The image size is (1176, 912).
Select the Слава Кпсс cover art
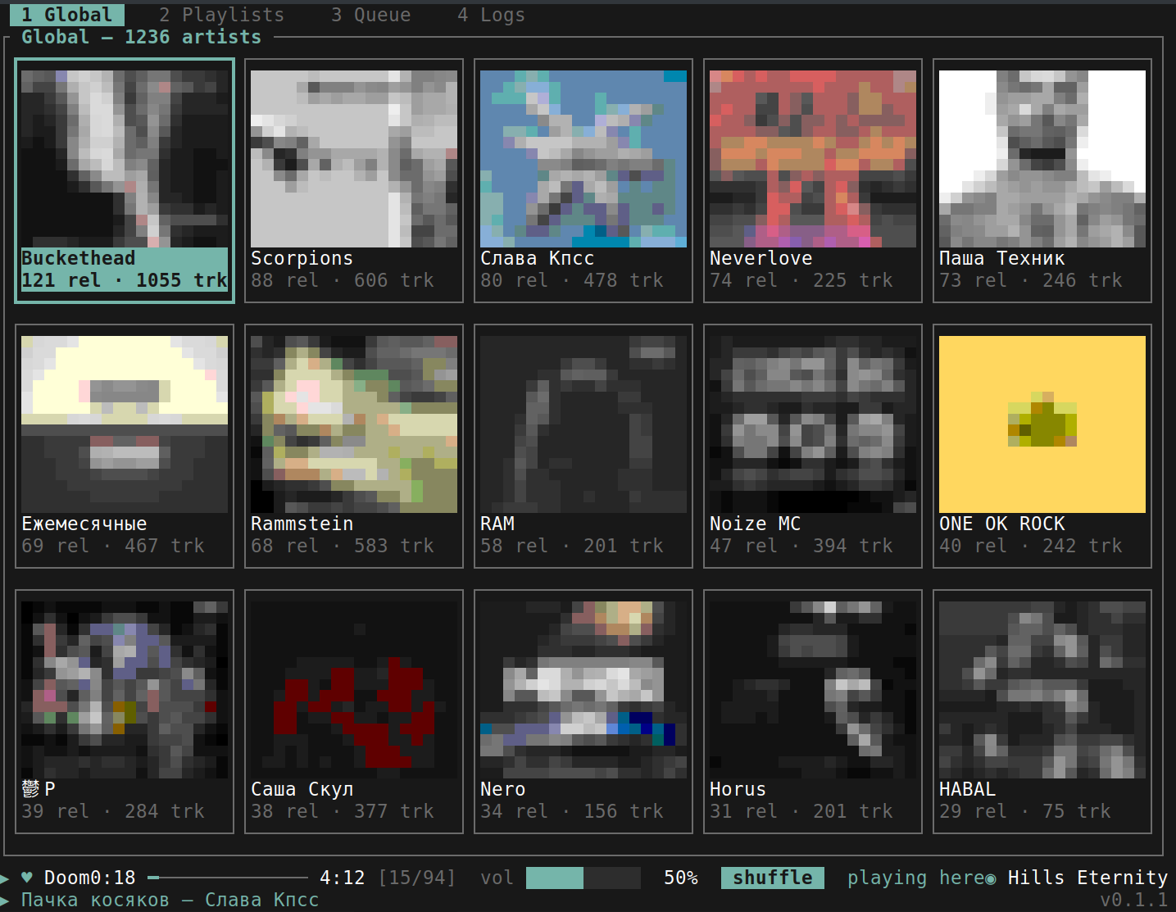click(x=583, y=159)
